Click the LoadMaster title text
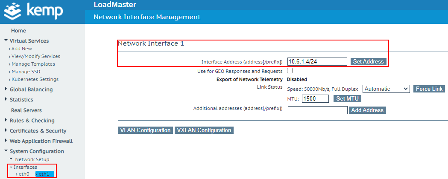The width and height of the screenshot is (448, 179). tap(115, 5)
